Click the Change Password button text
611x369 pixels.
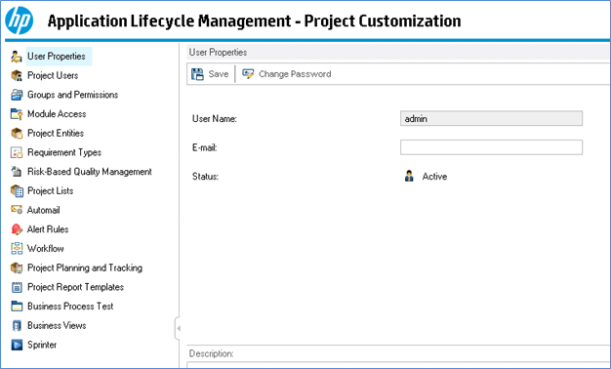(295, 74)
